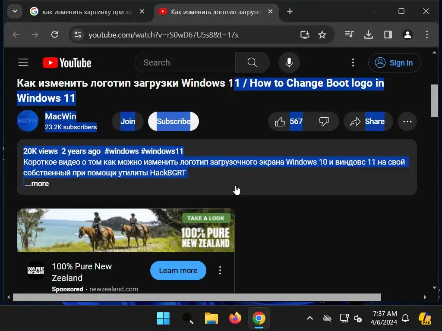
Task: Click the vertical page scrollbar thumb
Action: [434, 100]
